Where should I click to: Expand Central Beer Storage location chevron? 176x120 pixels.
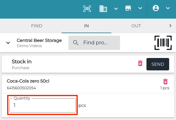[8, 43]
